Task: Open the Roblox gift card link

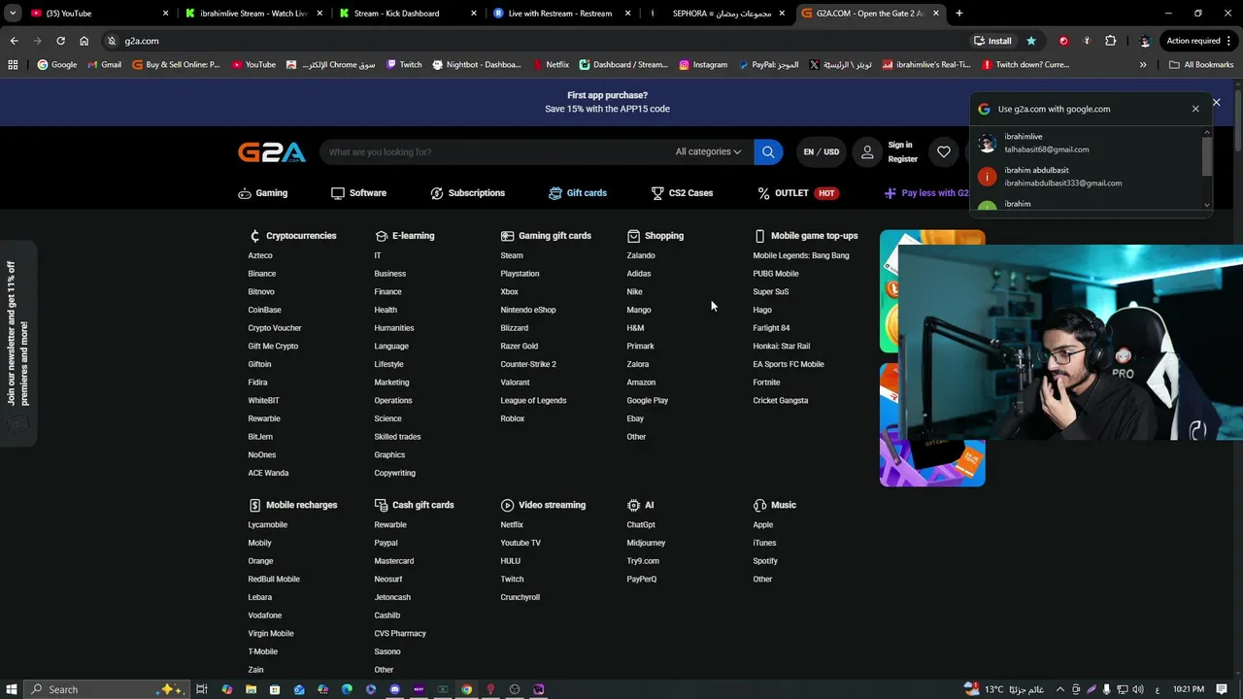Action: (x=512, y=418)
